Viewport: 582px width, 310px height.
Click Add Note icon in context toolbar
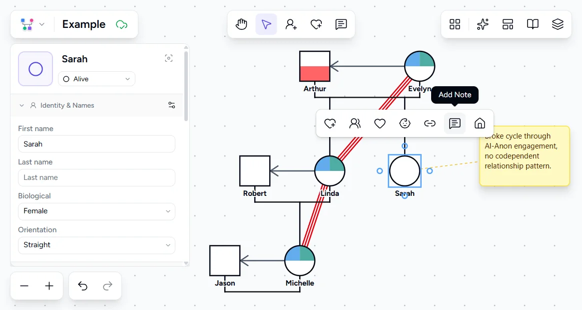pyautogui.click(x=455, y=123)
